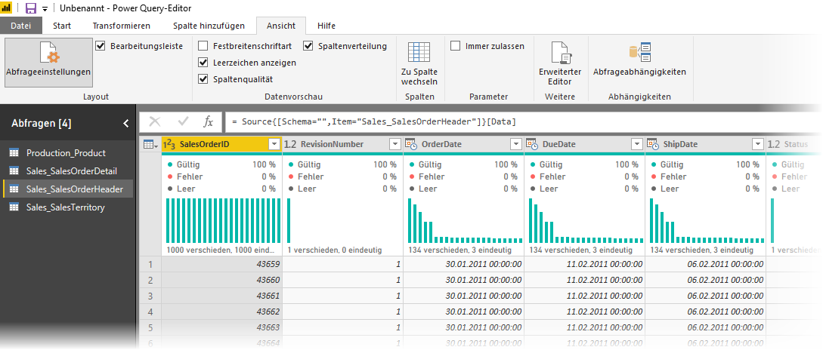823x350 pixels.
Task: Select the Sales_SalesTerritory query
Action: click(65, 207)
